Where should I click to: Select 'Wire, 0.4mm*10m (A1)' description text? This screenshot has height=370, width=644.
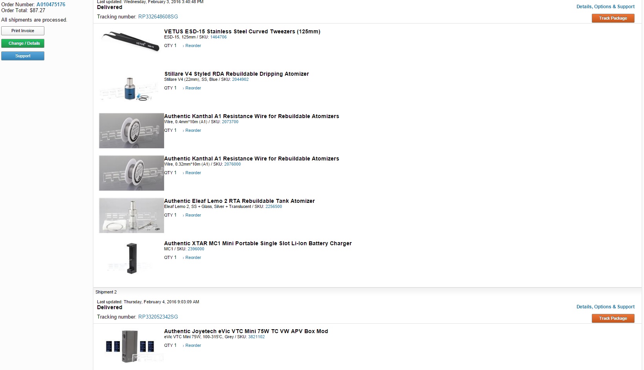click(185, 122)
